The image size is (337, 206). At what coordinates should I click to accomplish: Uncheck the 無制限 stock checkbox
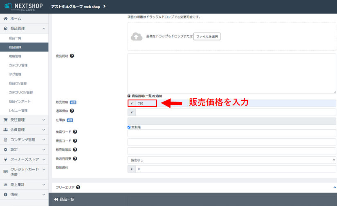point(130,127)
